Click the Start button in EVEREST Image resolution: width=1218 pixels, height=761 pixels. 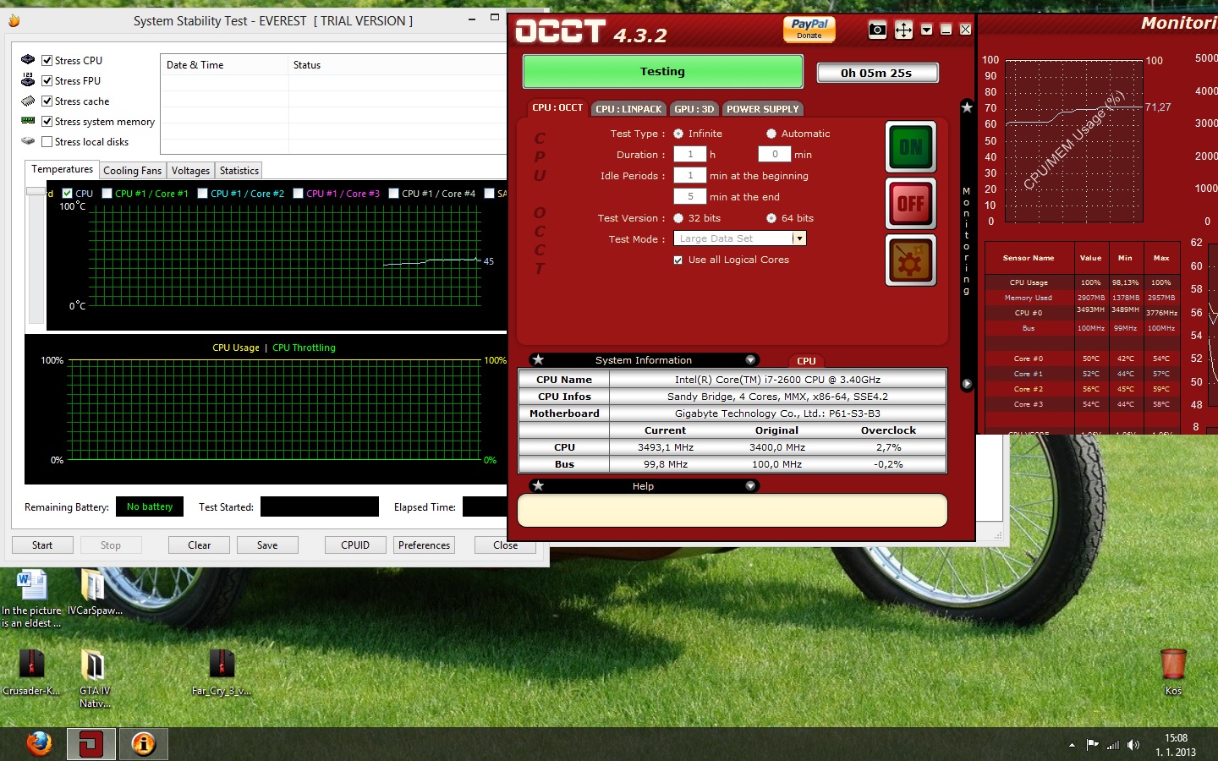(x=42, y=545)
